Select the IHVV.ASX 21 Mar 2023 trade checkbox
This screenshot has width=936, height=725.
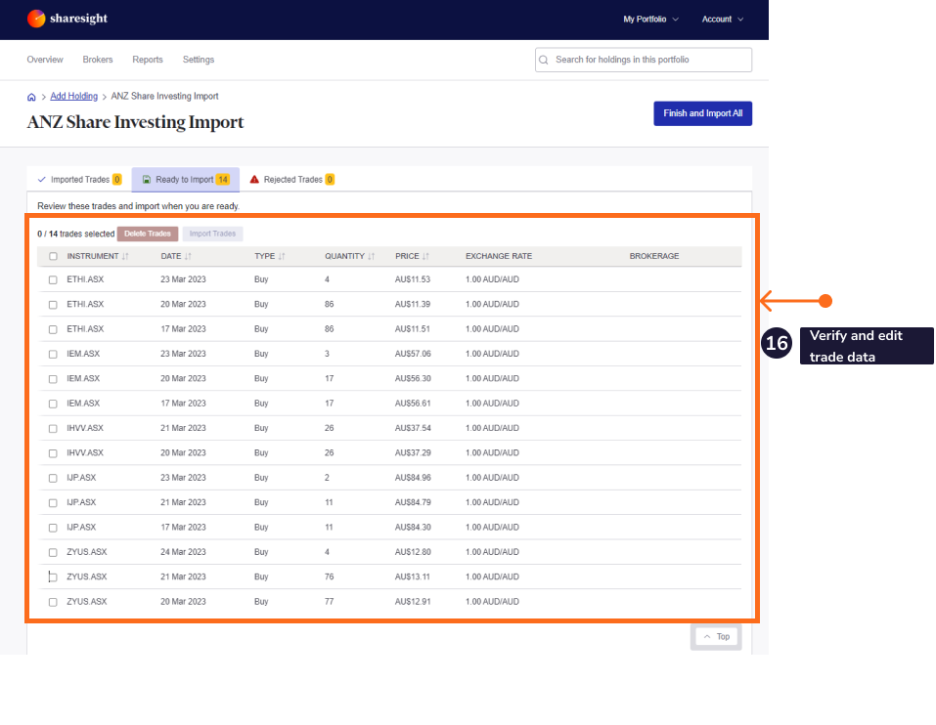point(53,429)
